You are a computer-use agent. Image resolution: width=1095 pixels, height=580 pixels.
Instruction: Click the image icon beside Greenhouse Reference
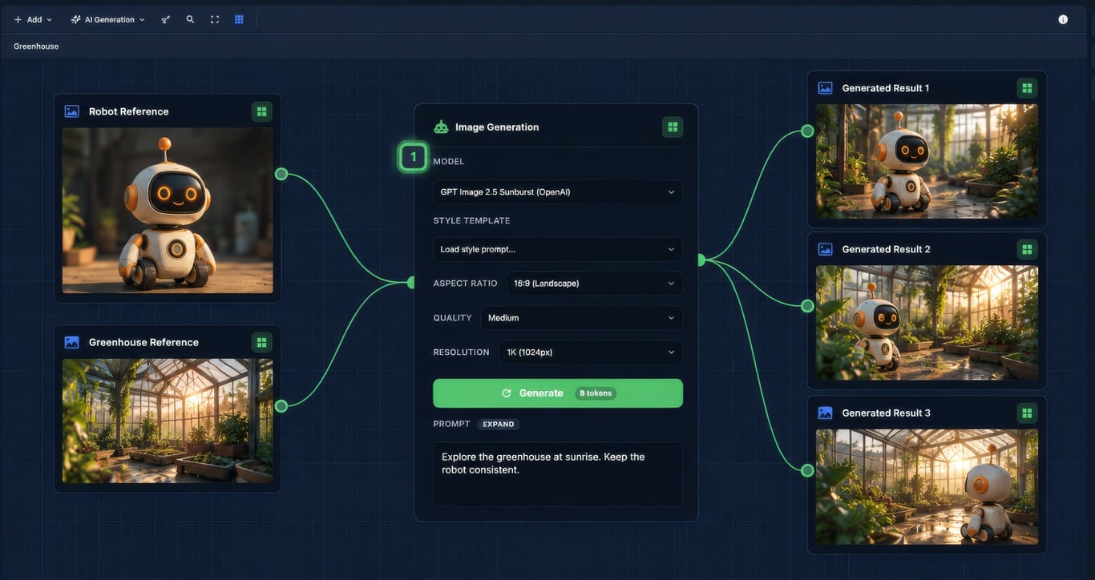[72, 342]
